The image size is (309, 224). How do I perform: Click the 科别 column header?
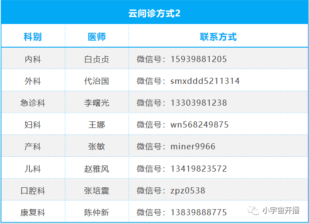click(33, 37)
